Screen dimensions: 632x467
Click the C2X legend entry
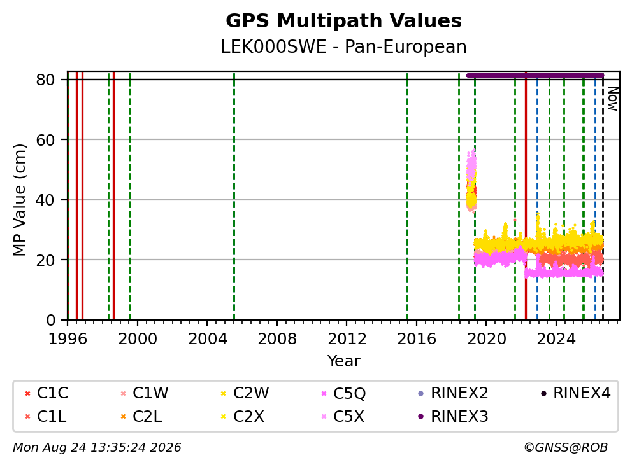click(x=243, y=416)
